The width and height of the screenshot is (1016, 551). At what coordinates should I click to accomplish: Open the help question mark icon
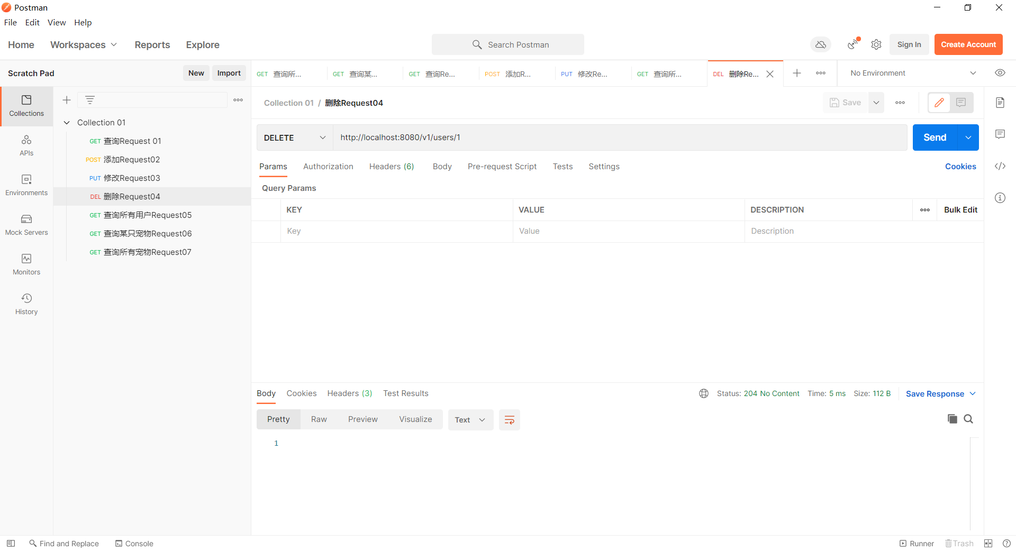click(x=1006, y=544)
